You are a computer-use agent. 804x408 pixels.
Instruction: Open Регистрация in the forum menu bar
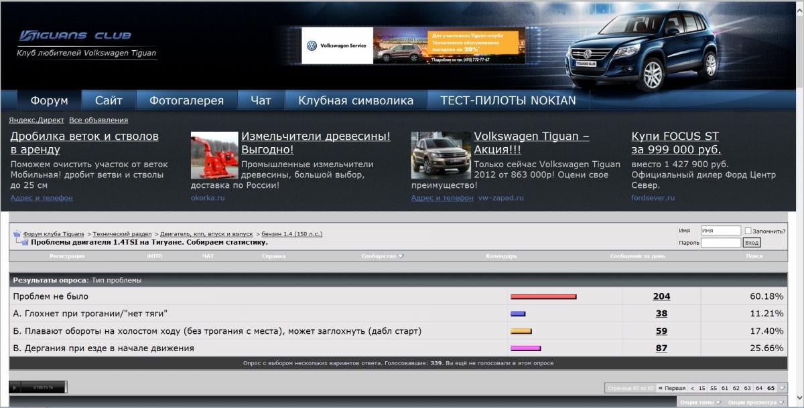[67, 256]
